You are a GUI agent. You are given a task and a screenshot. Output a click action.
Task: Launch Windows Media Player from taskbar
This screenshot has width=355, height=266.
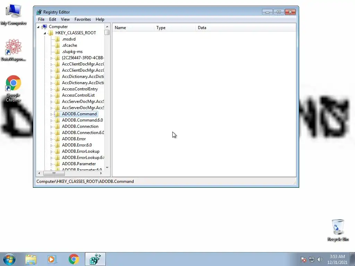tap(52, 259)
